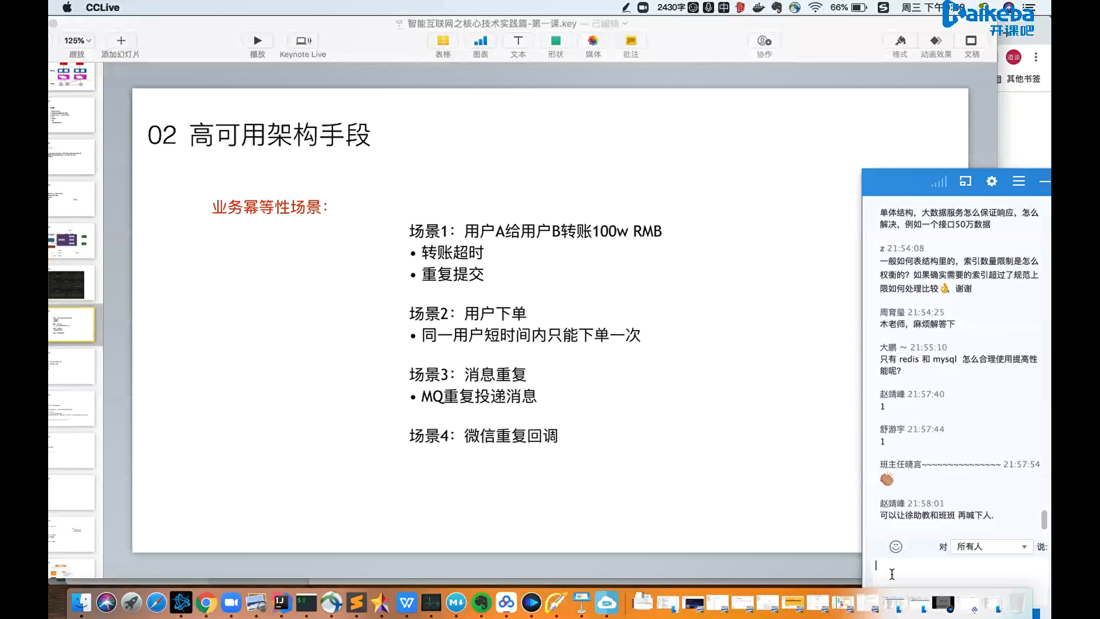
Task: Open the chat recipient 所有人 dropdown
Action: tap(991, 547)
